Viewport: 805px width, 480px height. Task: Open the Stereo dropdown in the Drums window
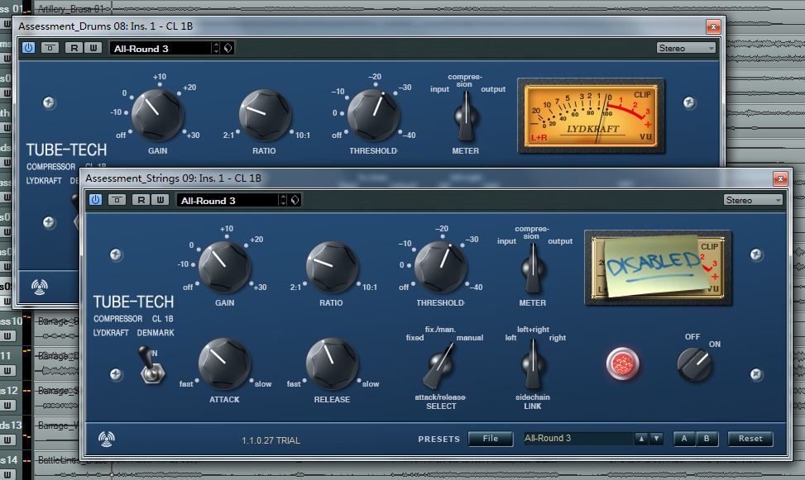686,48
